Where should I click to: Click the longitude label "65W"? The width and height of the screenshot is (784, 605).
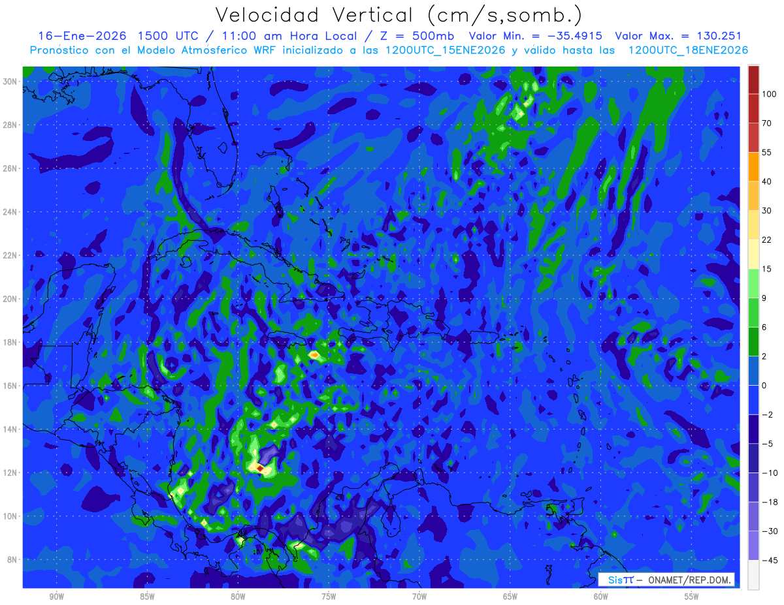click(510, 597)
